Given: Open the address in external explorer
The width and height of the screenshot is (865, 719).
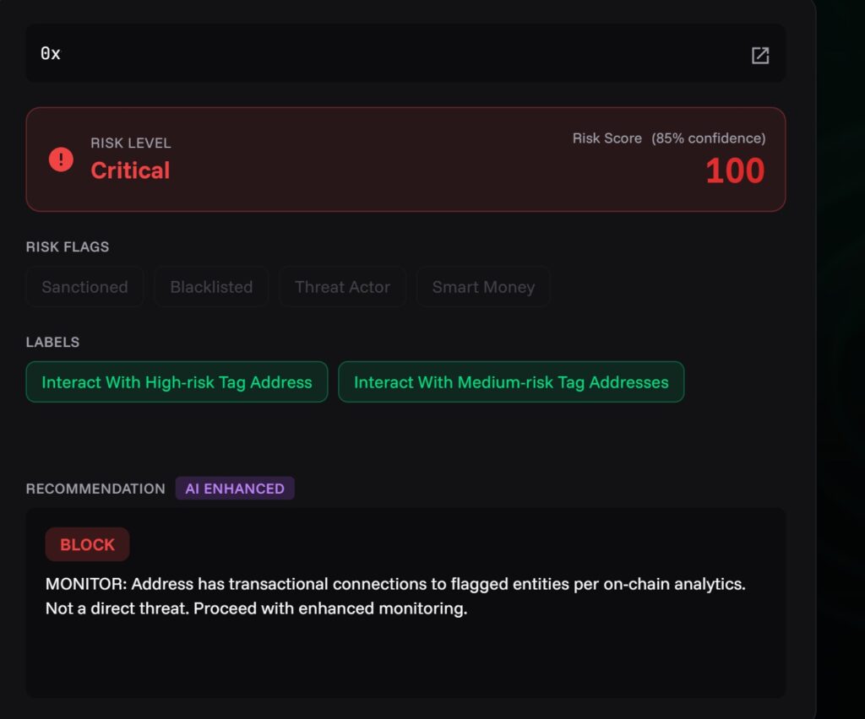Looking at the screenshot, I should tap(759, 56).
